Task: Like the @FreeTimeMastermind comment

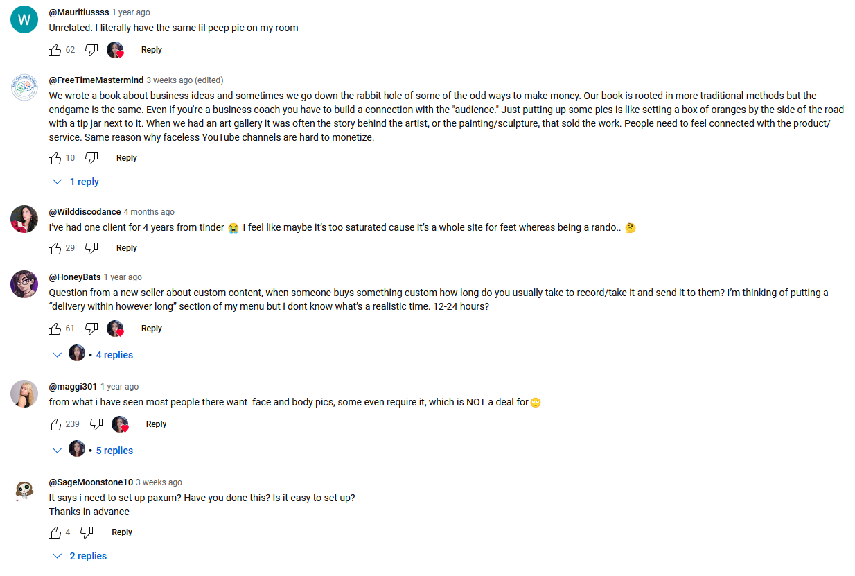Action: tap(55, 158)
